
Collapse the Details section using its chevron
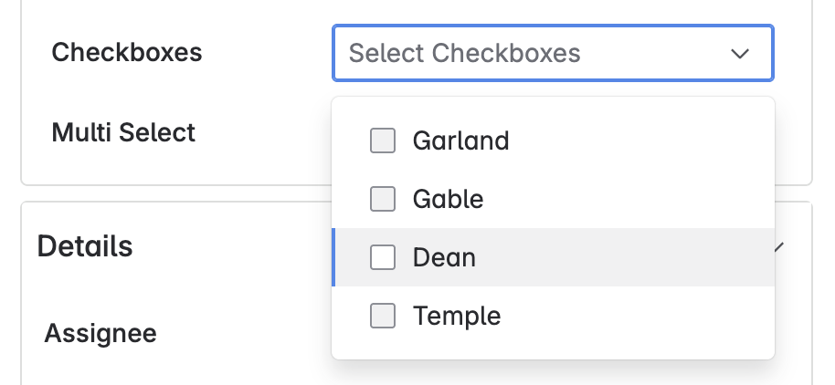(x=779, y=246)
